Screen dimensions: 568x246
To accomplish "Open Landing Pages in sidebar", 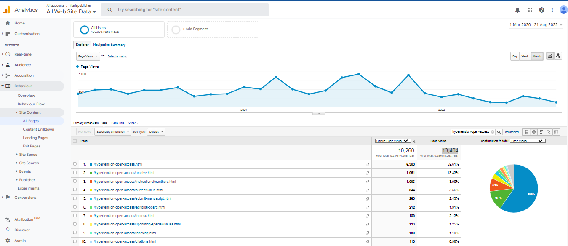I will (x=35, y=138).
